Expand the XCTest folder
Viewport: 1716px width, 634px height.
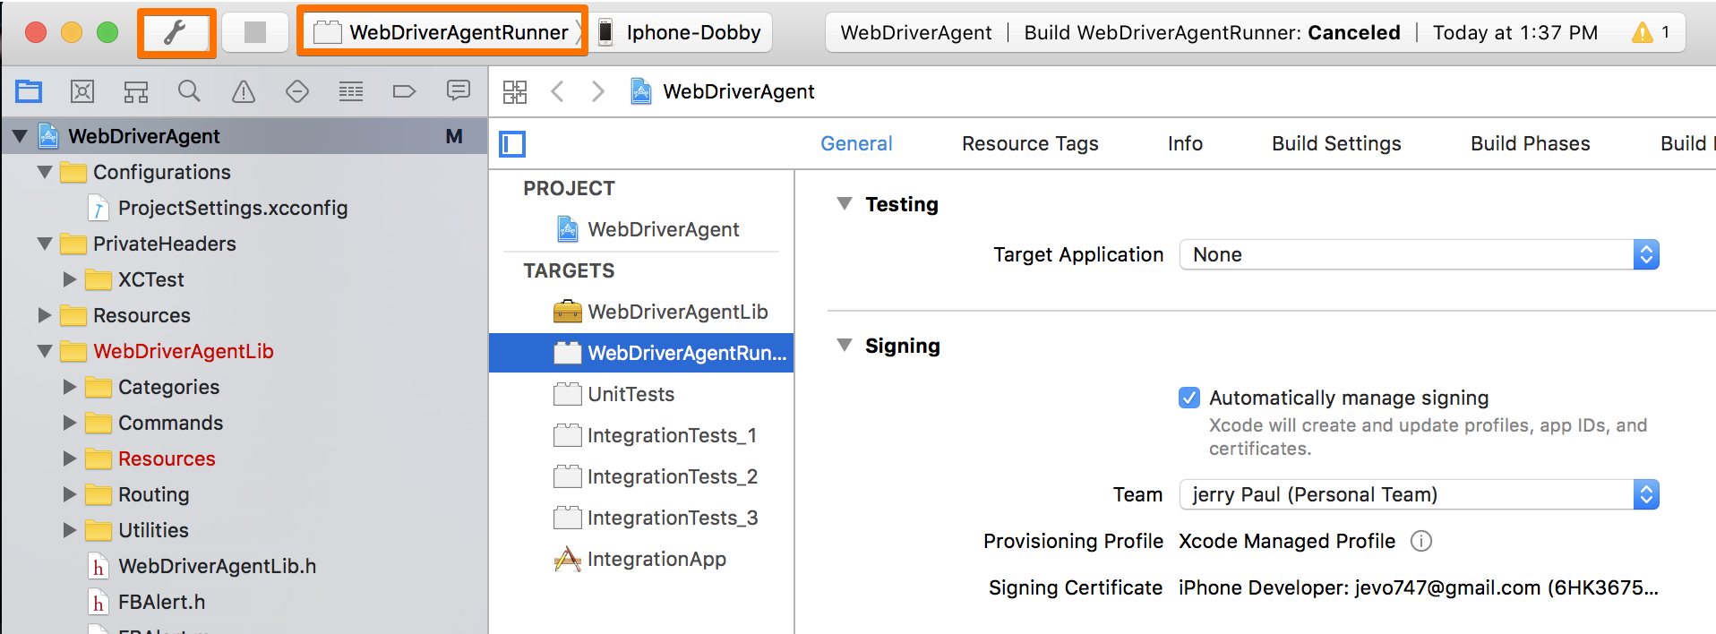pyautogui.click(x=69, y=279)
